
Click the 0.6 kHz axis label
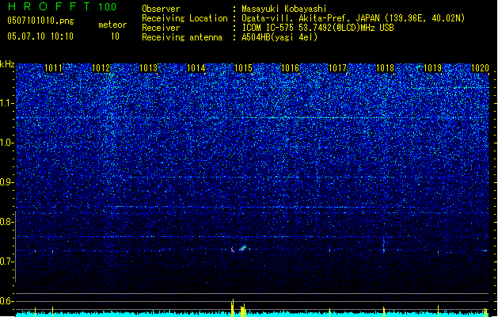click(x=7, y=301)
